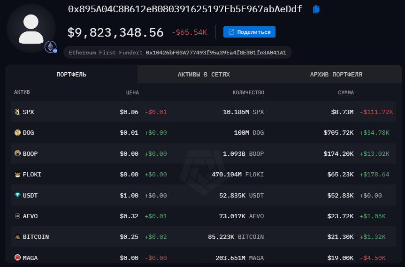Click MAGA change -$4.50K
This screenshot has height=267, width=405.
tap(373, 258)
